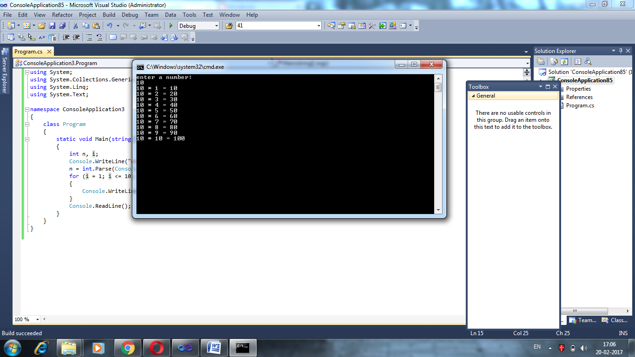Open the Refactor menu
635x357 pixels.
point(62,15)
